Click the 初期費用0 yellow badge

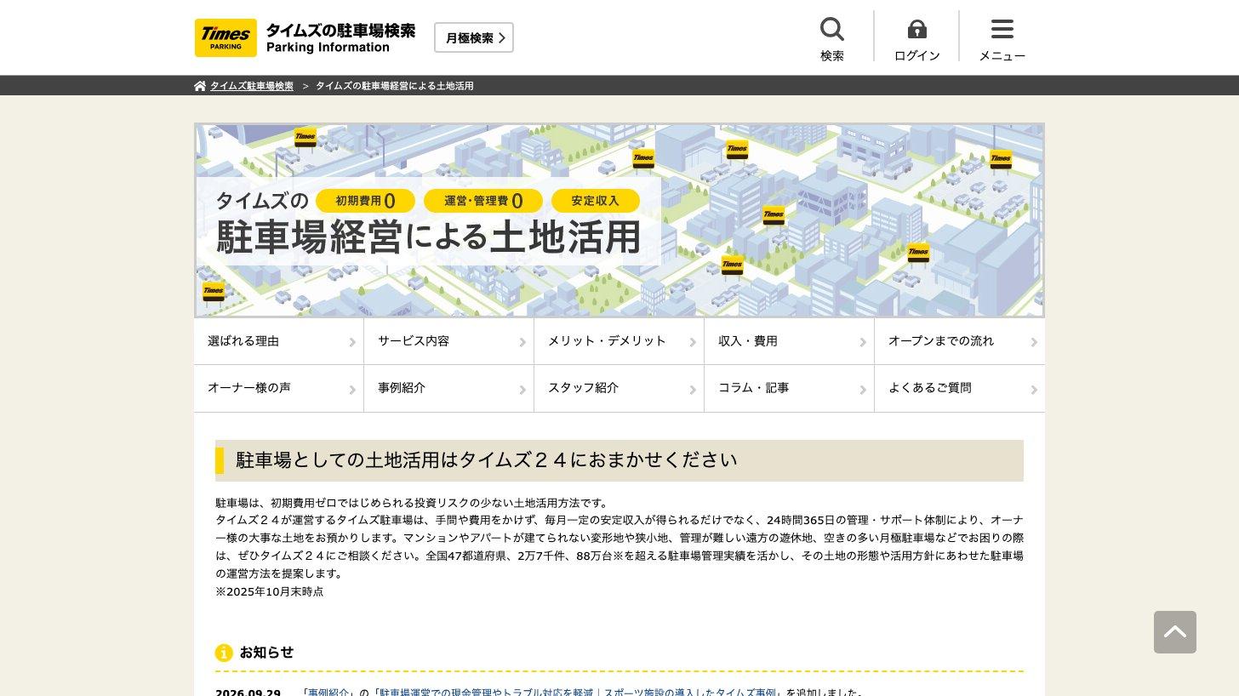[365, 201]
